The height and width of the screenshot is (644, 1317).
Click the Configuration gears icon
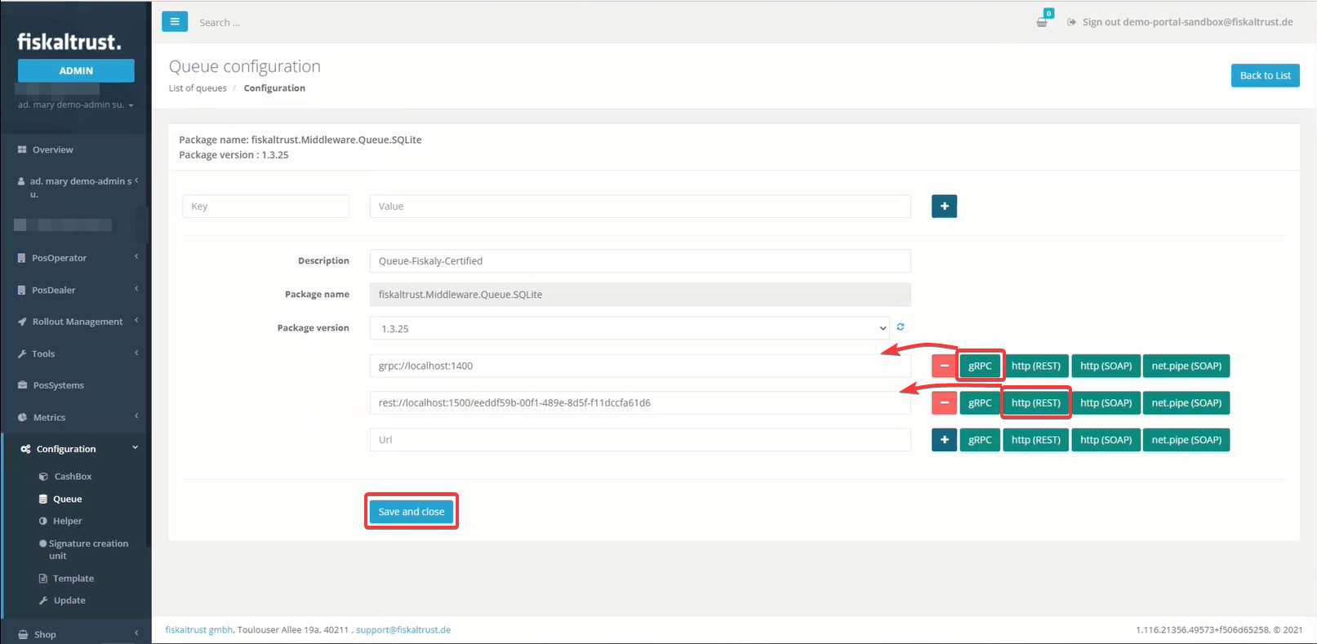point(25,449)
